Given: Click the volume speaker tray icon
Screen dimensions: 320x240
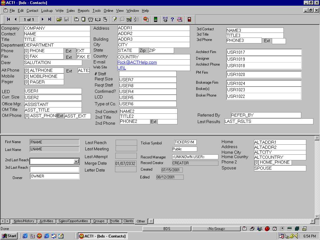Looking at the screenshot, I should click(297, 236).
